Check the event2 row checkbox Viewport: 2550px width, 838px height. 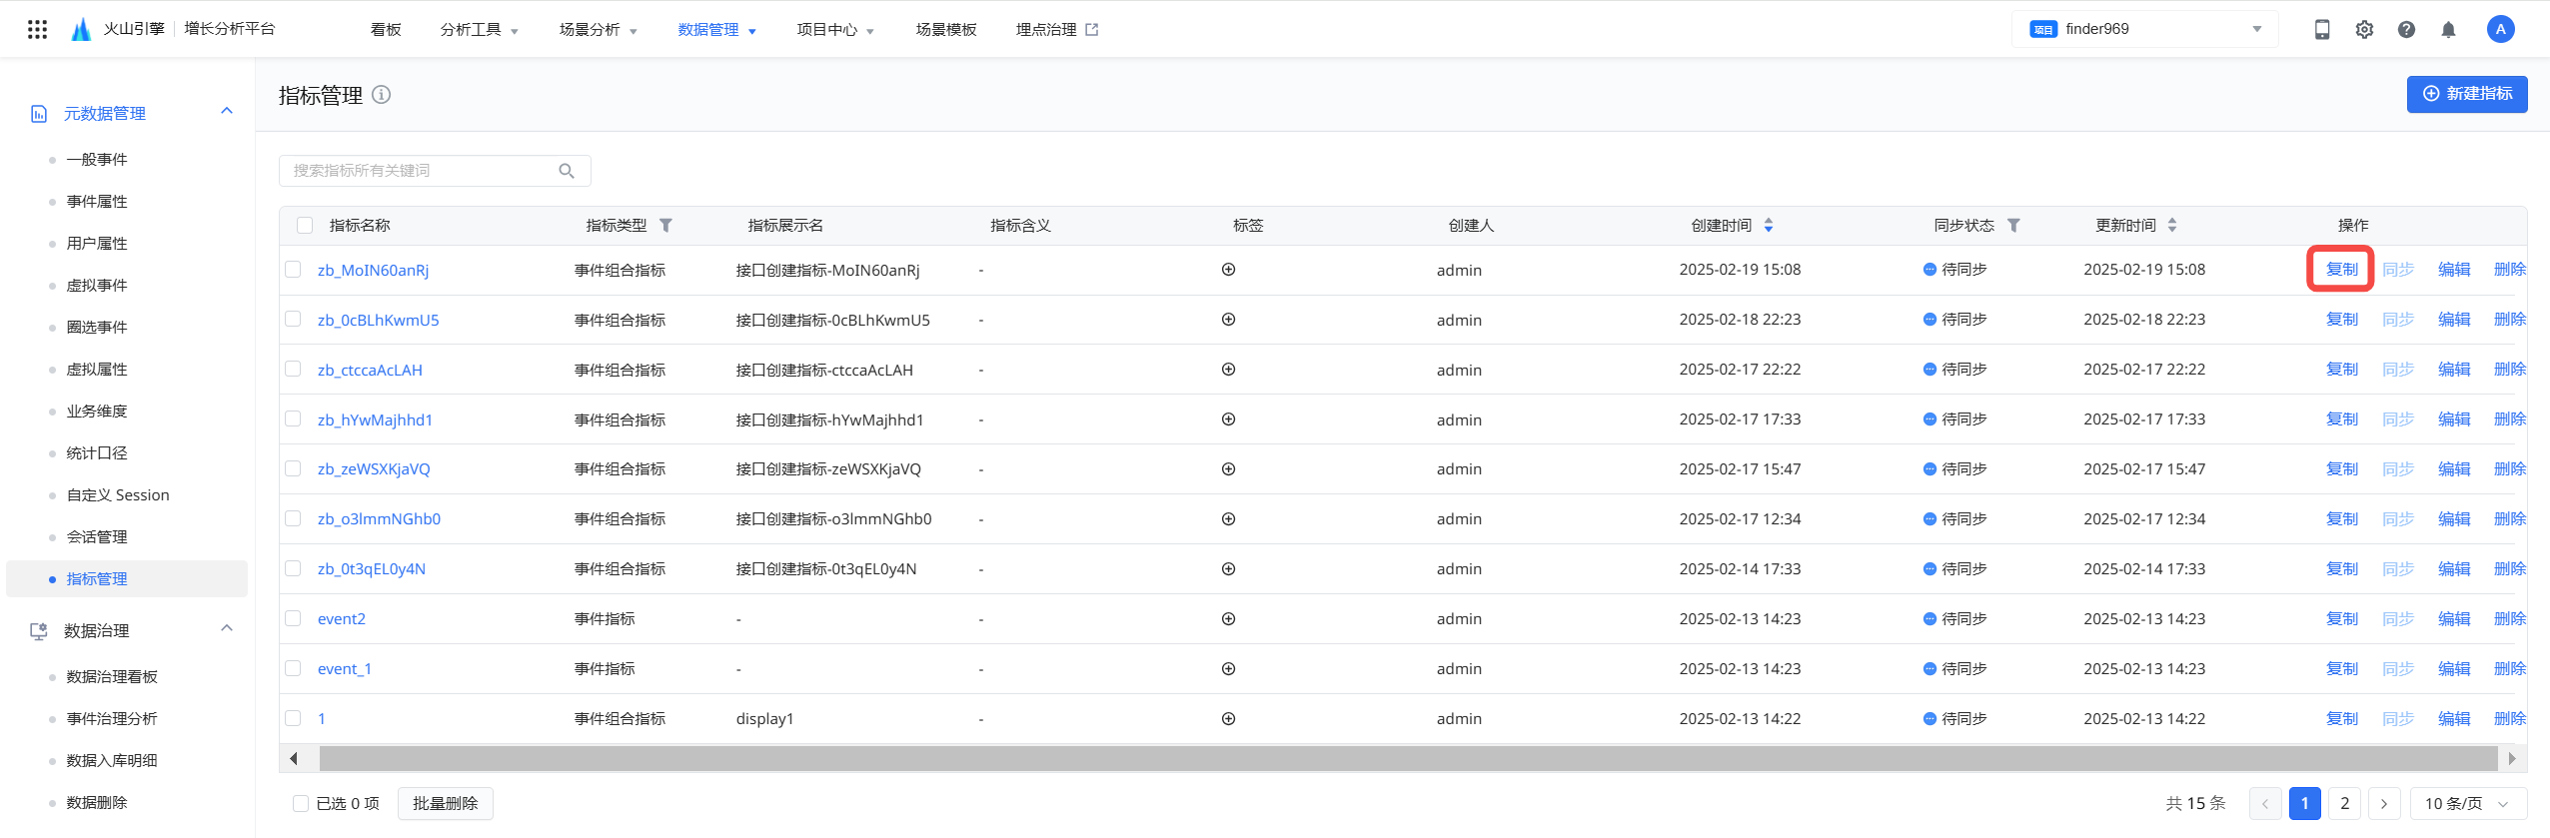293,618
